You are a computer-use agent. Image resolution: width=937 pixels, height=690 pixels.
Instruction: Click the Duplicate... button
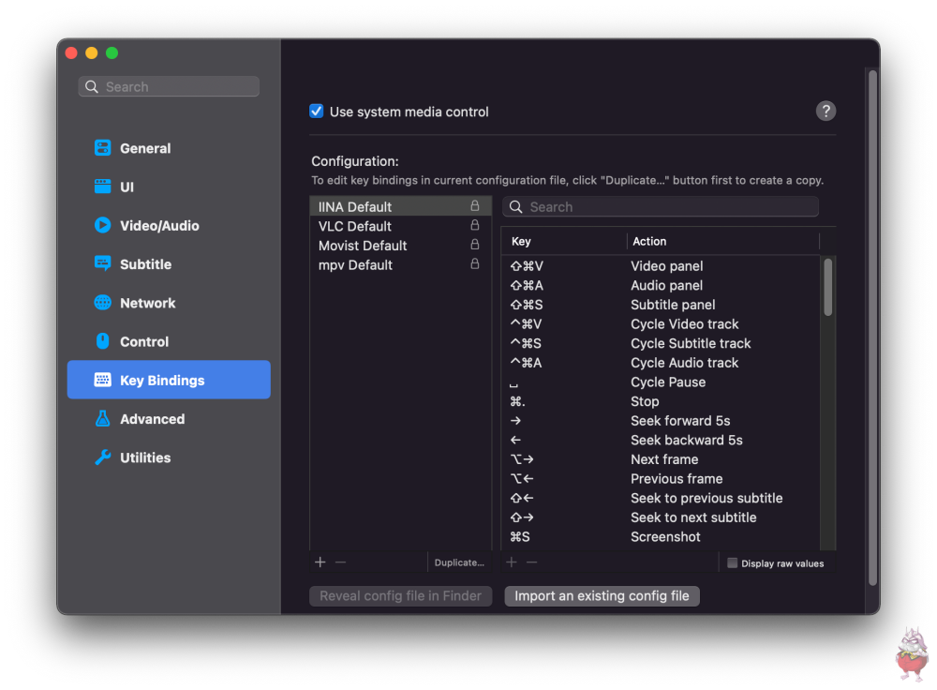(x=459, y=562)
